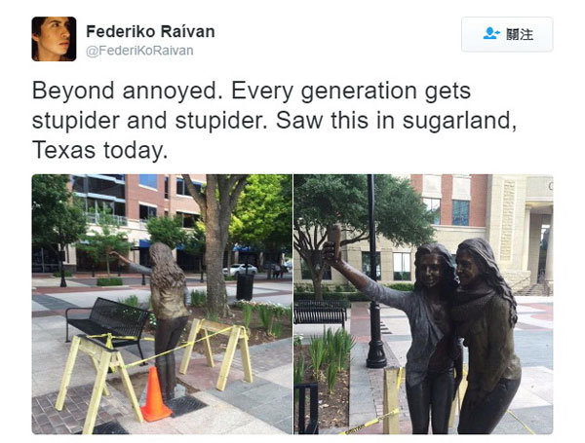Click the phone held by the statue
The height and width of the screenshot is (443, 585).
[x=333, y=240]
